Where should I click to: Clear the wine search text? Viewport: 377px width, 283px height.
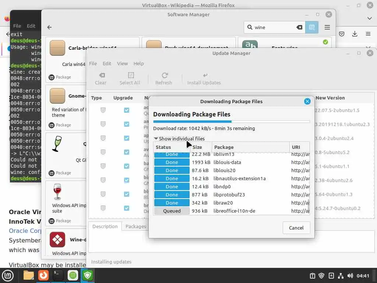click(299, 27)
